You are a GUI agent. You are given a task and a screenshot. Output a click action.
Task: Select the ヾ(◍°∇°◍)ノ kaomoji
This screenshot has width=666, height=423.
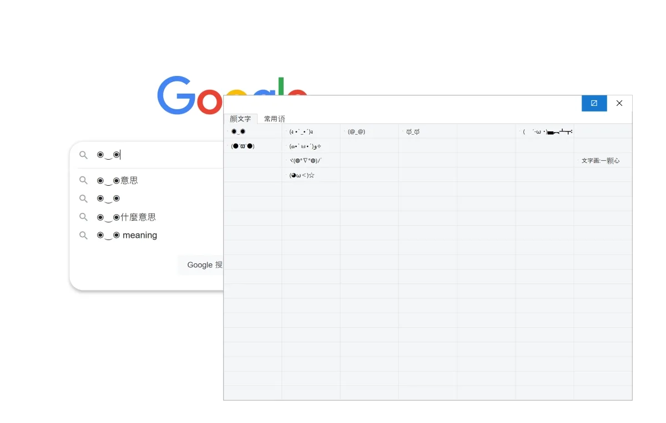click(x=311, y=160)
